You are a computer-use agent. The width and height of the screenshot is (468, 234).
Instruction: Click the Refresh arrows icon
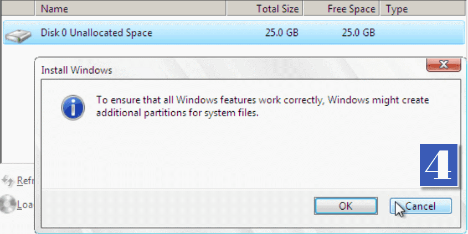(7, 180)
